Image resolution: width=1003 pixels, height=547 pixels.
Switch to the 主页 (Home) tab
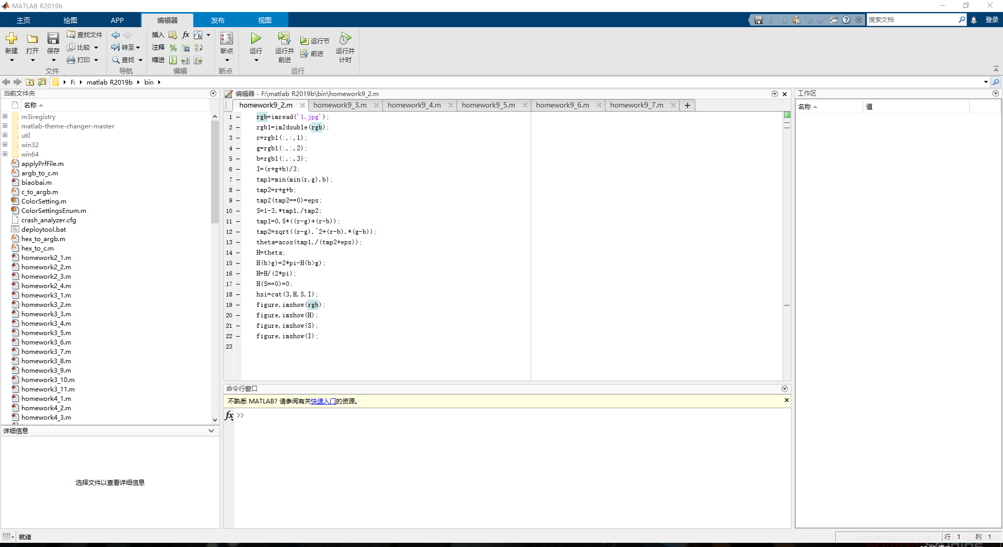[x=24, y=20]
